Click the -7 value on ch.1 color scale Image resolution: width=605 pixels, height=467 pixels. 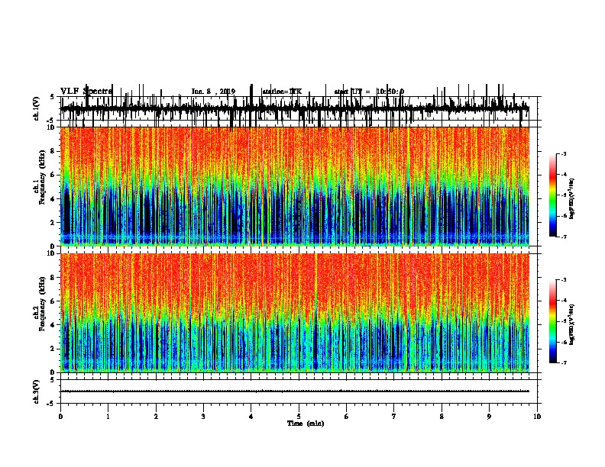(564, 237)
